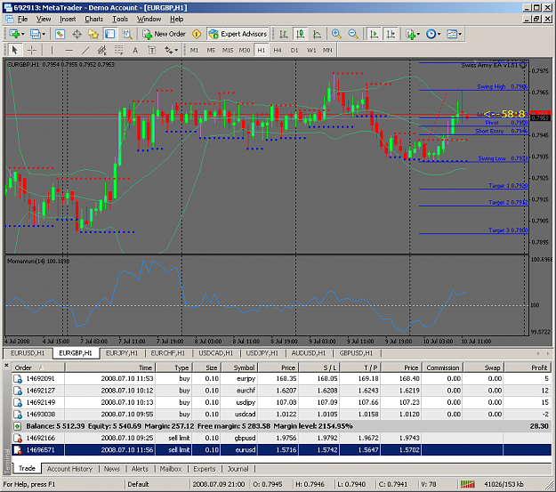
Task: Switch the period to D1
Action: (x=294, y=51)
